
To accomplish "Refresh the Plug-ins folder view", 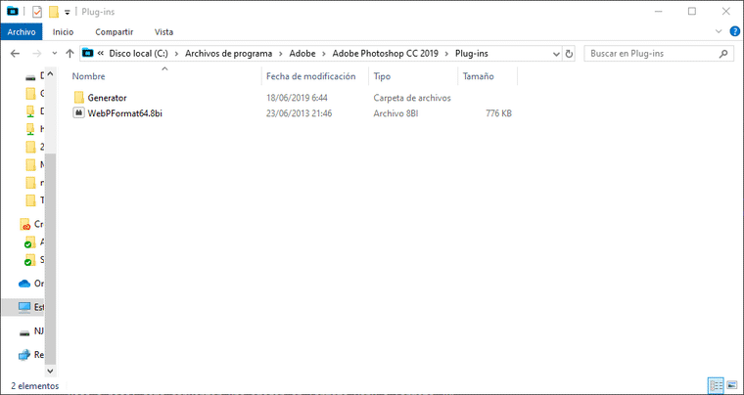I will pyautogui.click(x=569, y=54).
